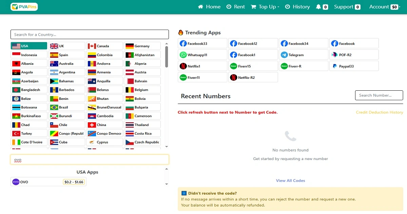Select Bulgaria in the country list
This screenshot has height=214, width=407.
(142, 107)
